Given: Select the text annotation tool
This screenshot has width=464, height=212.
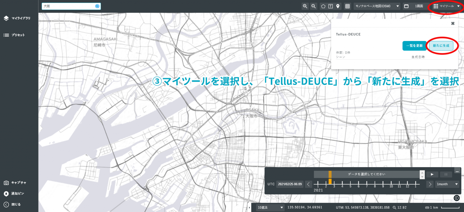Looking at the screenshot, I should point(330,6).
